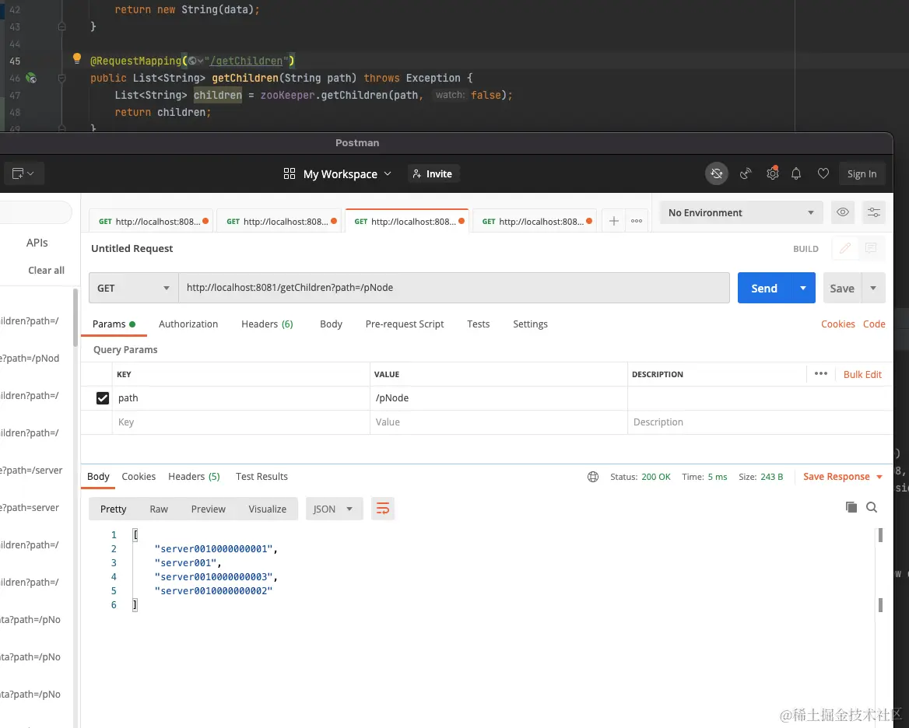Image resolution: width=909 pixels, height=728 pixels.
Task: Open tab options three-dots icon
Action: click(x=637, y=221)
